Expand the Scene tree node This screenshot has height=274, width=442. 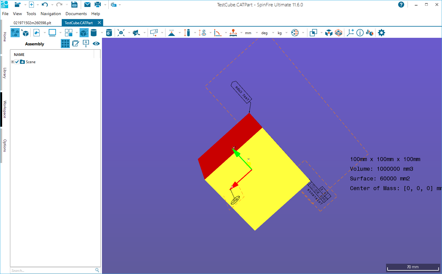click(13, 62)
